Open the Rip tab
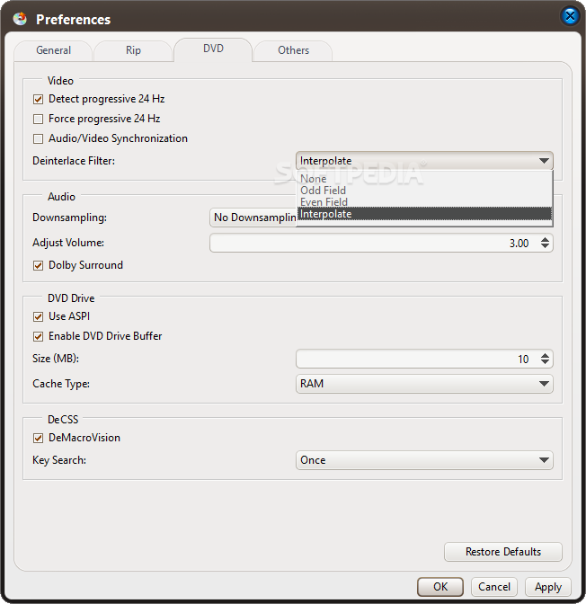Screen dimensions: 586x604 click(133, 50)
